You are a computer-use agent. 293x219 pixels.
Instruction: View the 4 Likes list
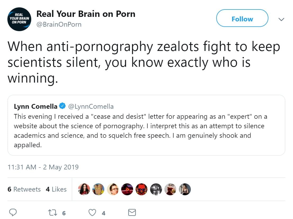tap(56, 189)
